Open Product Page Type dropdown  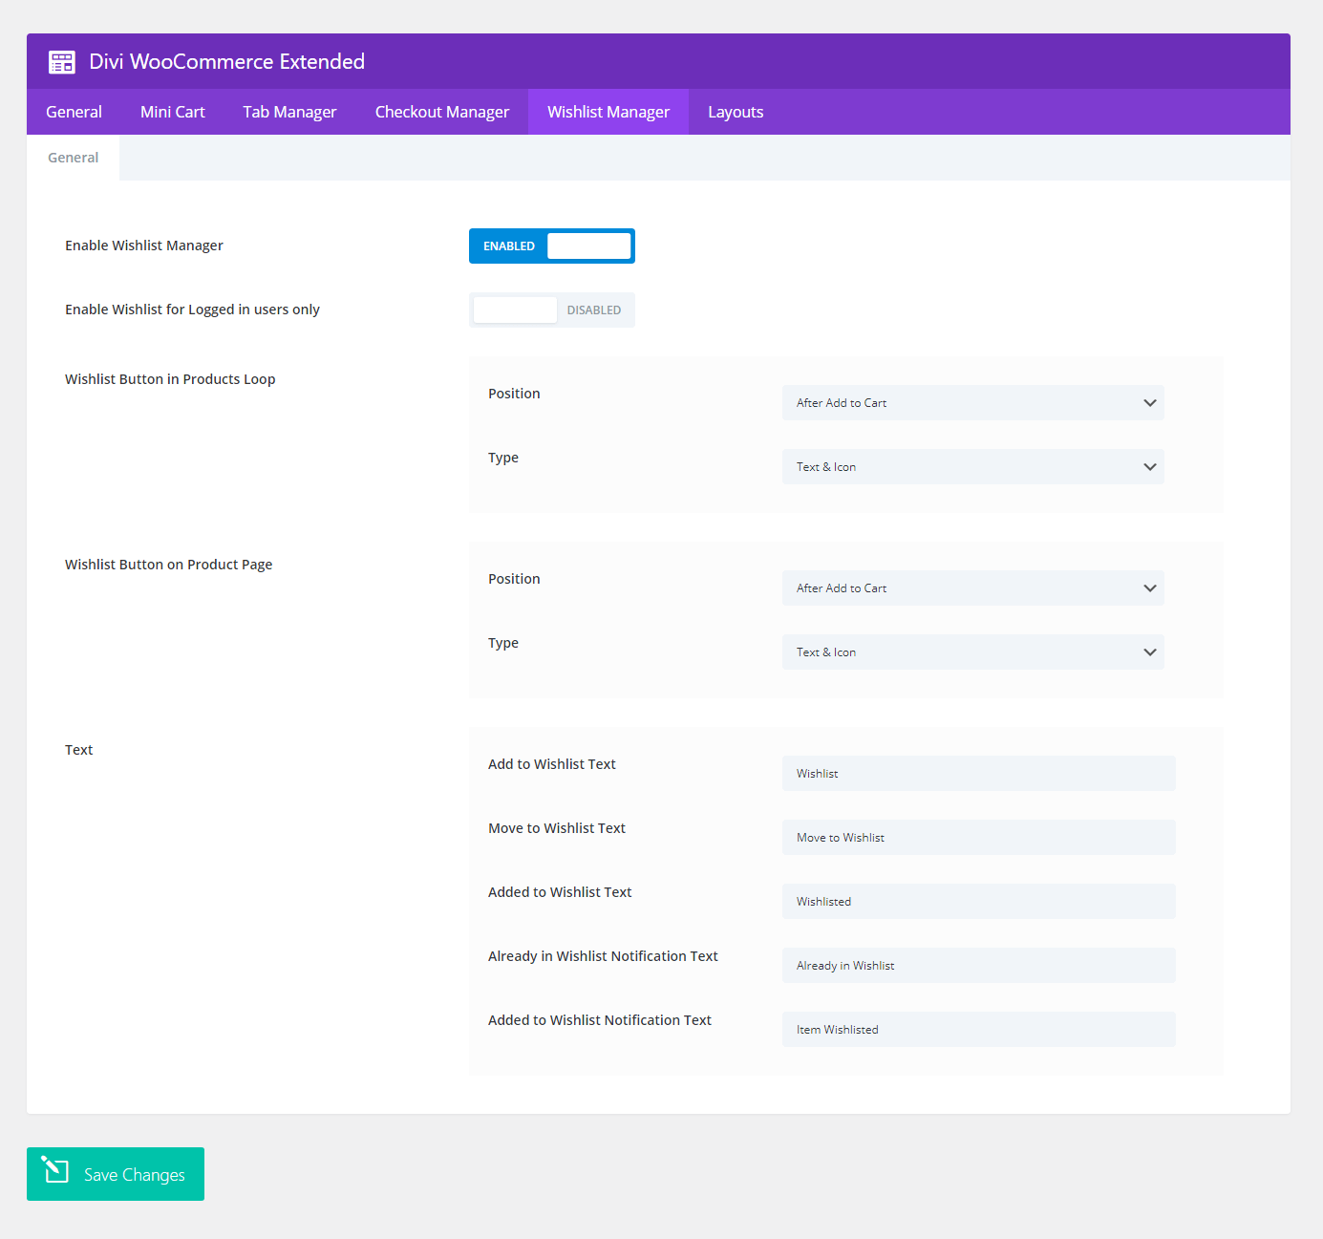tap(972, 652)
